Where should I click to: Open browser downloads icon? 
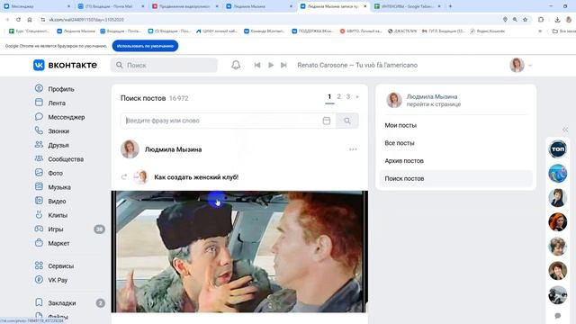click(557, 20)
